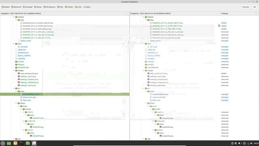Select timeshift_20.11.2_x86_64_7_rpm.log in left pane
Viewport: 259px width, 146px height.
tap(38, 32)
